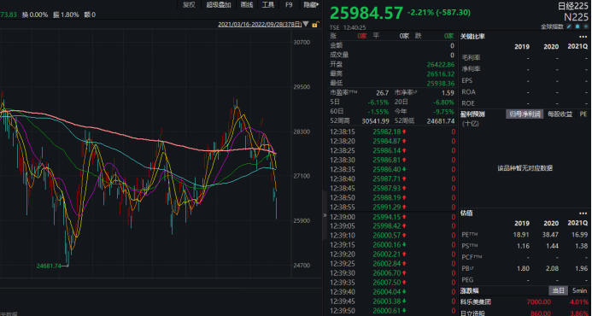Click the pencil edit icon near 全球指数
Viewport: 592px width, 316px height.
pyautogui.click(x=569, y=26)
